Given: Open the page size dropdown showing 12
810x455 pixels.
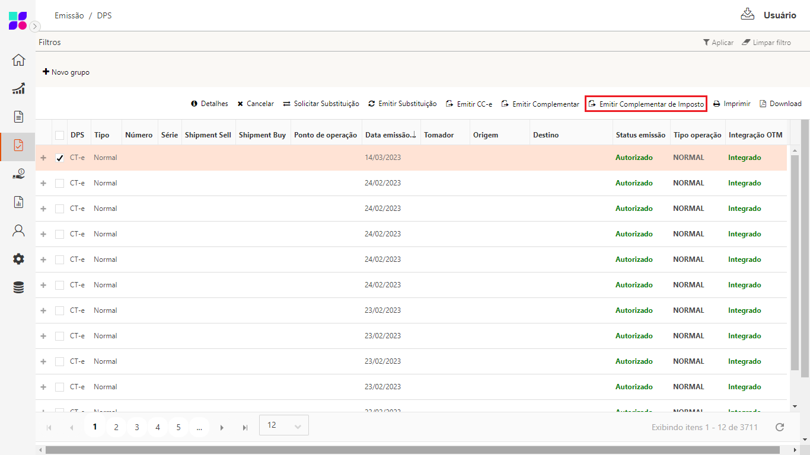Looking at the screenshot, I should (x=284, y=425).
